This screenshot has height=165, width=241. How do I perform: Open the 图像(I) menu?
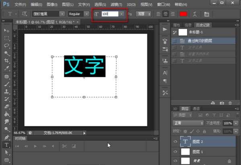point(52,4)
